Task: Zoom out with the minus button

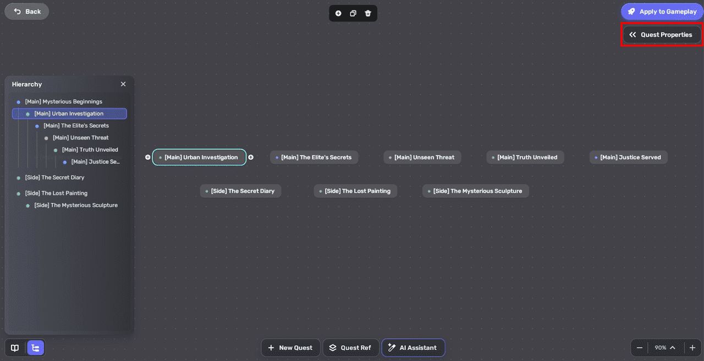Action: pos(640,348)
